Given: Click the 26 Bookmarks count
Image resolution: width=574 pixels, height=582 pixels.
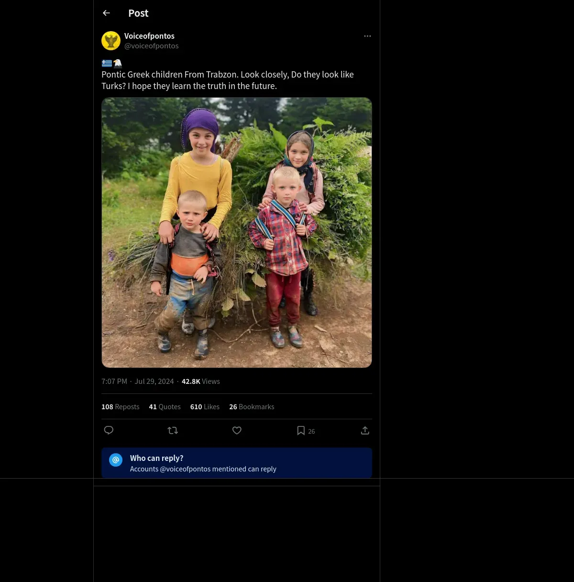Looking at the screenshot, I should point(252,407).
